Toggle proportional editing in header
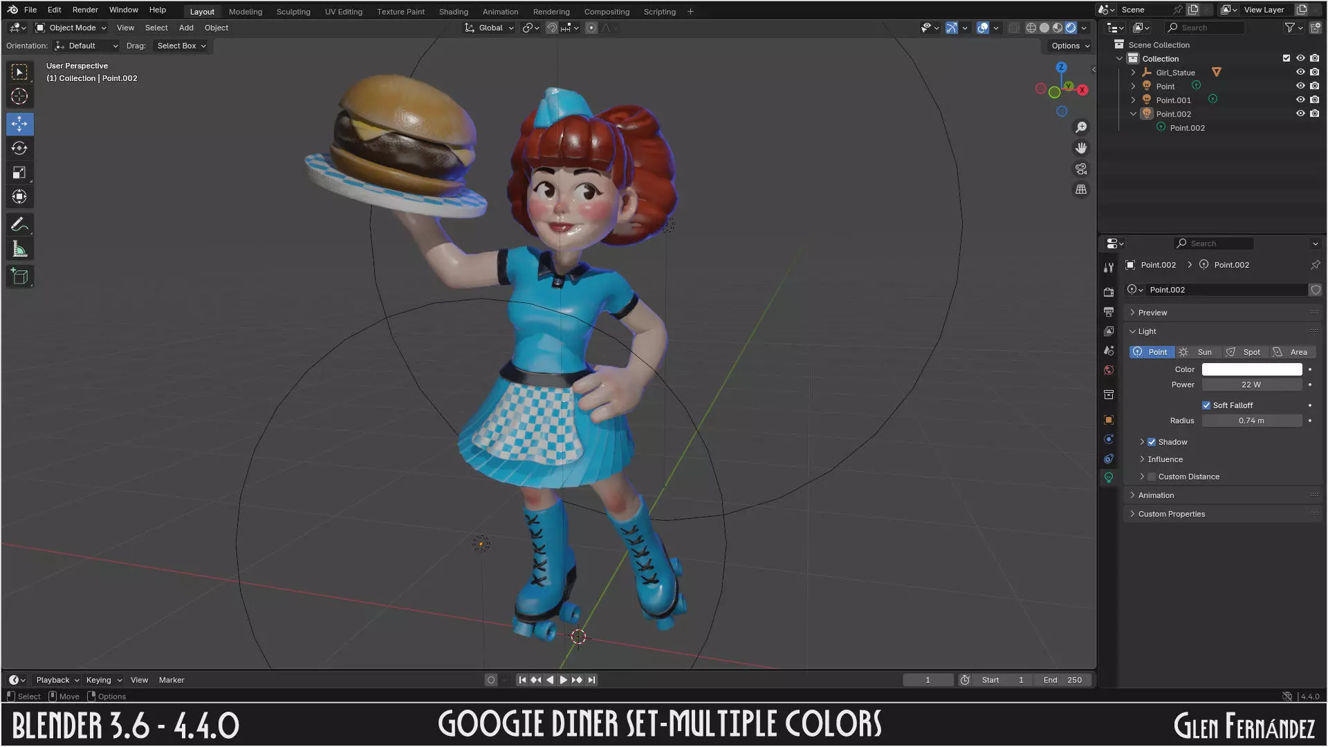Image resolution: width=1328 pixels, height=747 pixels. click(x=591, y=28)
